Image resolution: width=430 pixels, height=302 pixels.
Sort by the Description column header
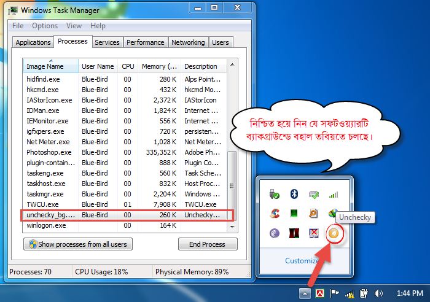pyautogui.click(x=203, y=66)
